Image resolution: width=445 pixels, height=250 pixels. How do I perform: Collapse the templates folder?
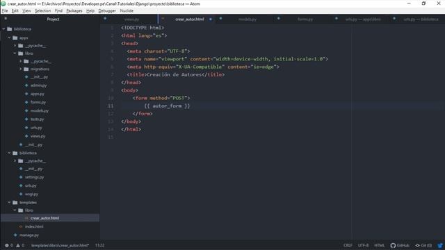click(x=9, y=202)
